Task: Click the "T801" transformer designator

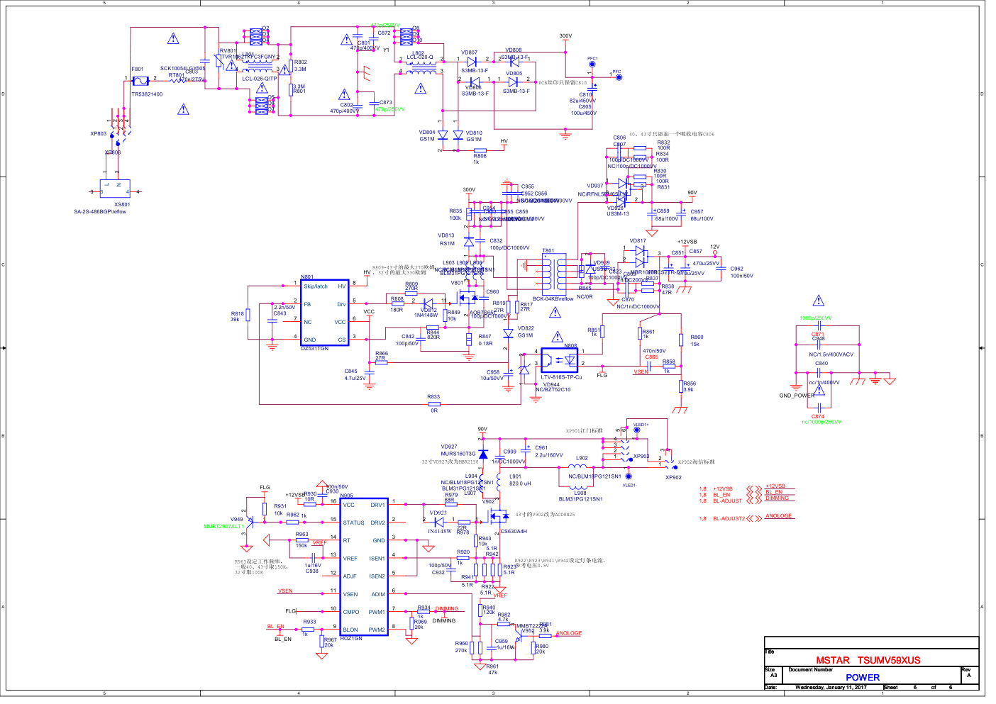Action: point(548,250)
